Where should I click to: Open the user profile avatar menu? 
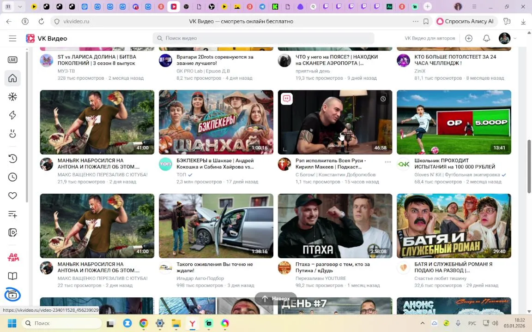click(x=504, y=38)
